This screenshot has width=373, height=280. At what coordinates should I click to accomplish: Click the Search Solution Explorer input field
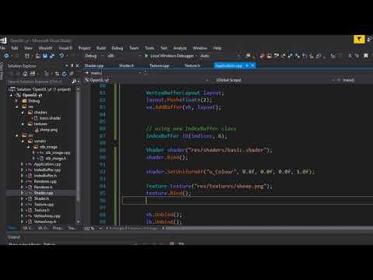(x=39, y=82)
